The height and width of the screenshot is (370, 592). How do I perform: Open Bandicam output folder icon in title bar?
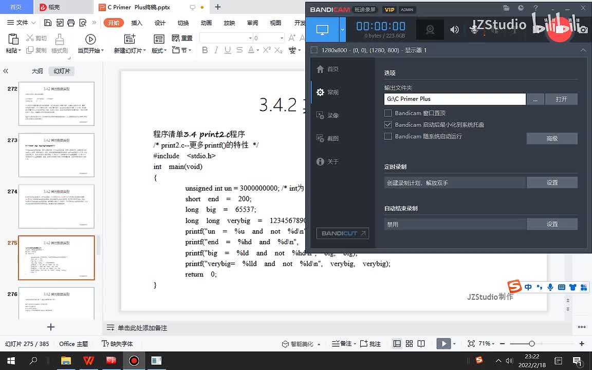[x=506, y=8]
